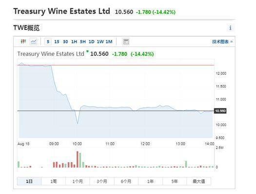Choose the 1W chart interval
256x194 pixels.
click(x=100, y=42)
